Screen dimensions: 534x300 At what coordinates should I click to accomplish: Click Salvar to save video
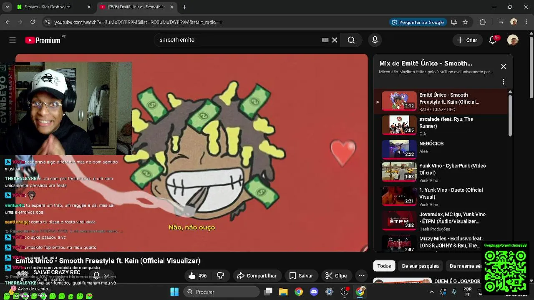coord(301,276)
